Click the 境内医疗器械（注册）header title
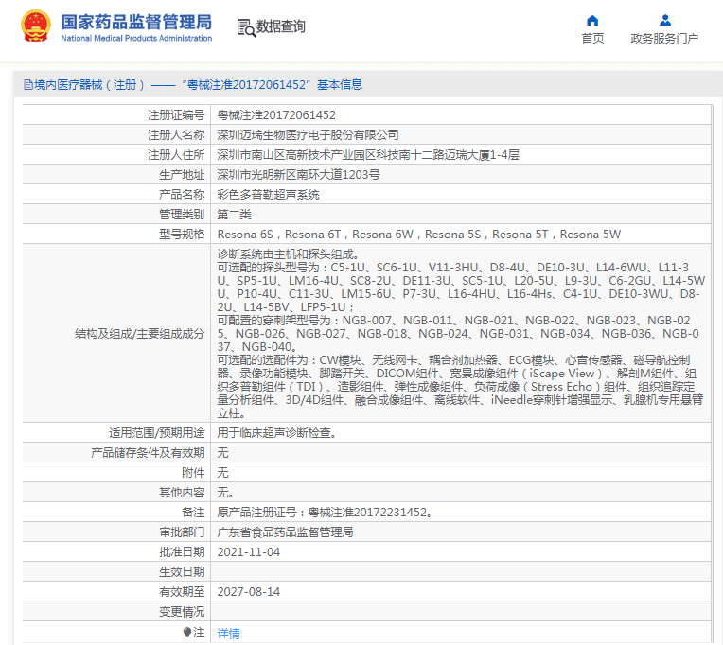This screenshot has height=645, width=723. click(x=193, y=85)
